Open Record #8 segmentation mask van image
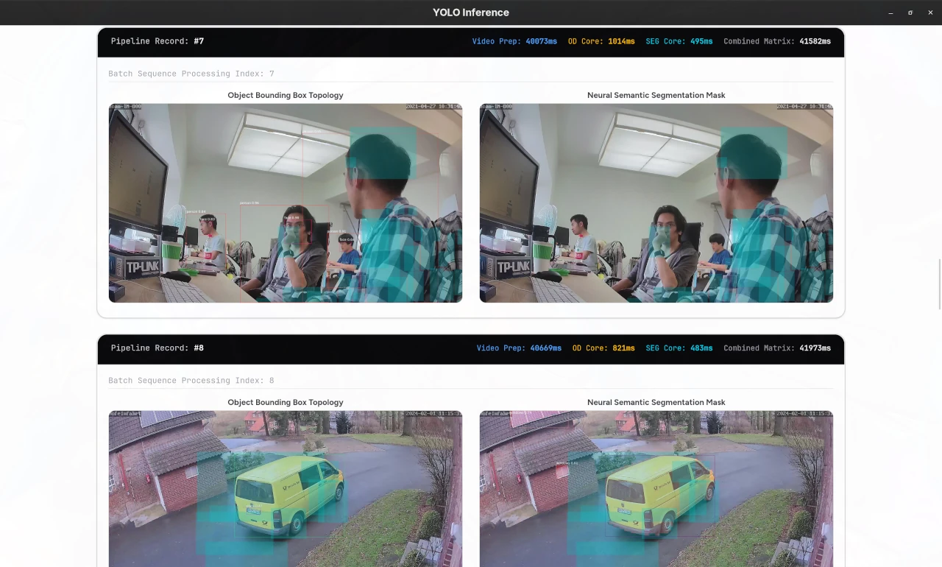The width and height of the screenshot is (942, 567). pyautogui.click(x=656, y=488)
